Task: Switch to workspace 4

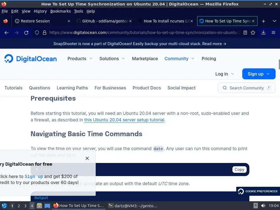Action: (32, 206)
